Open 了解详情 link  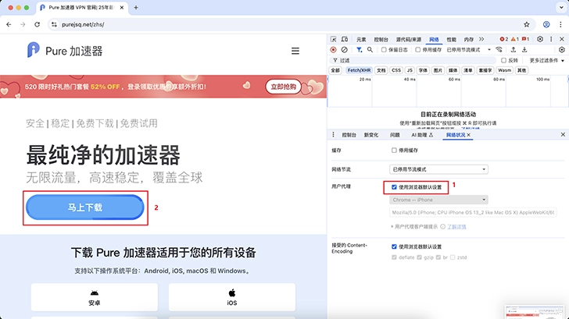456,227
